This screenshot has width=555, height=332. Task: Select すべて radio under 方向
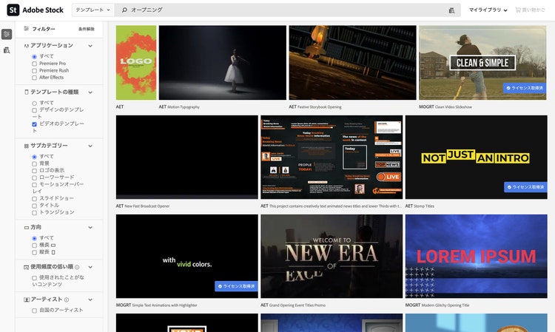click(34, 238)
